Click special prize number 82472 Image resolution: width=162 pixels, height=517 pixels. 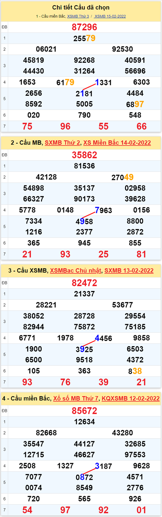click(x=84, y=283)
